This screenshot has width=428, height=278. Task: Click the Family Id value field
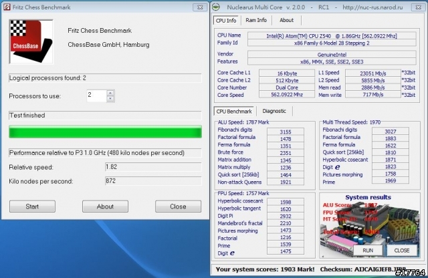pos(332,43)
